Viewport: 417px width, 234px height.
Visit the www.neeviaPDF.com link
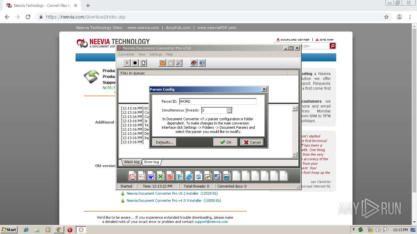[x=217, y=28]
